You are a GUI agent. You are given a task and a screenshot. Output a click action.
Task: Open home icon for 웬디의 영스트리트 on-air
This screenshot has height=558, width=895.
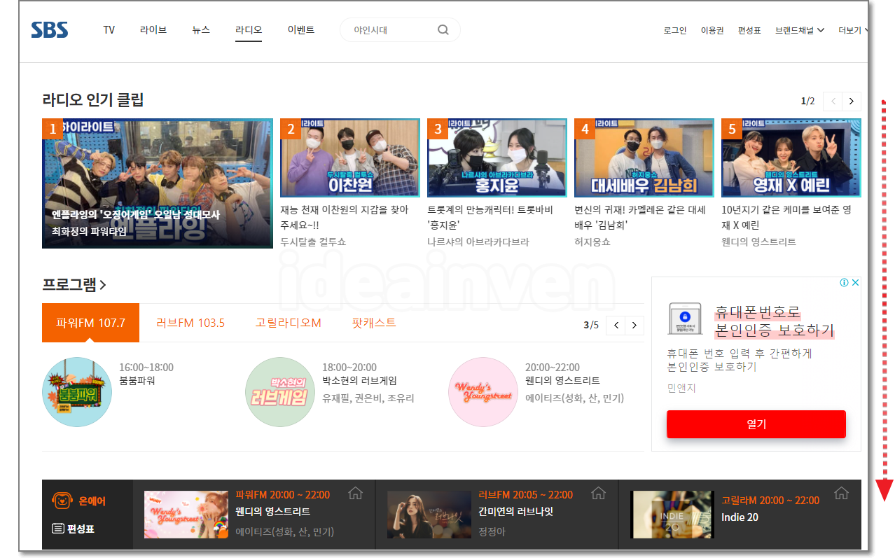point(355,494)
